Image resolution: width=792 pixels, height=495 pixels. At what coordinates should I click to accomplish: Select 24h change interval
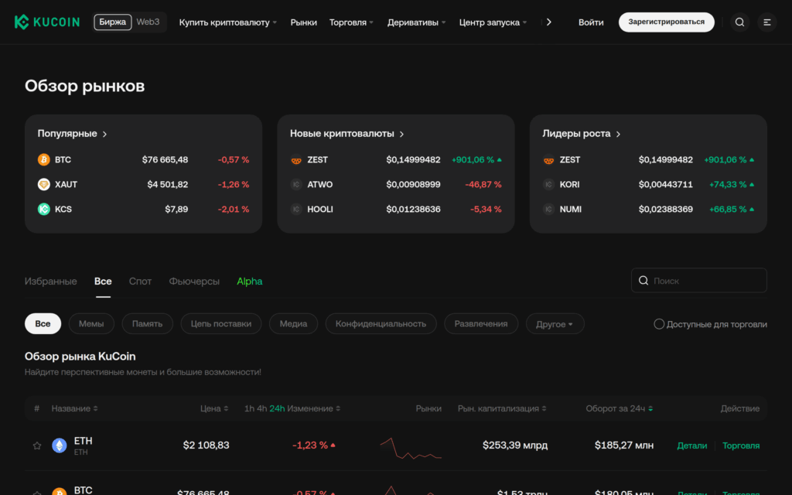tap(277, 408)
